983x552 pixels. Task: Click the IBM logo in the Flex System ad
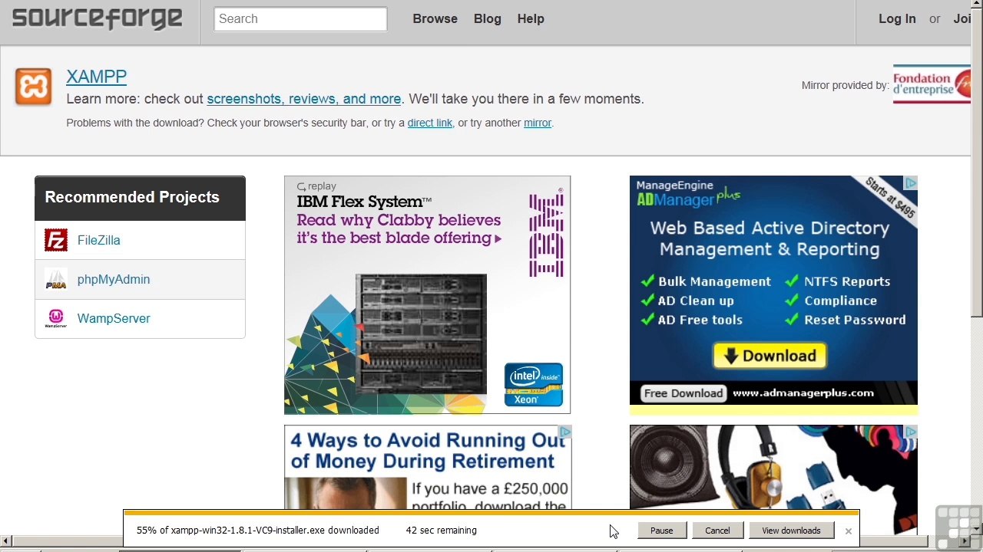[546, 235]
